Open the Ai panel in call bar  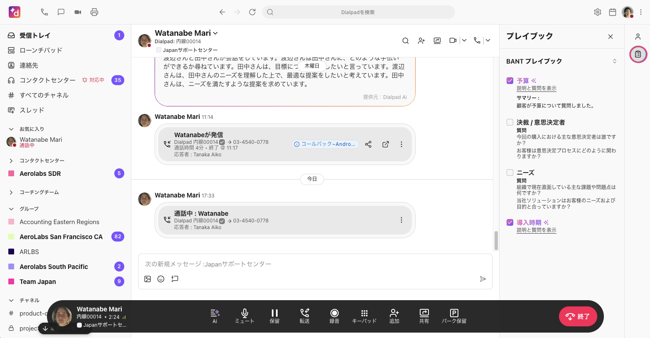point(215,316)
